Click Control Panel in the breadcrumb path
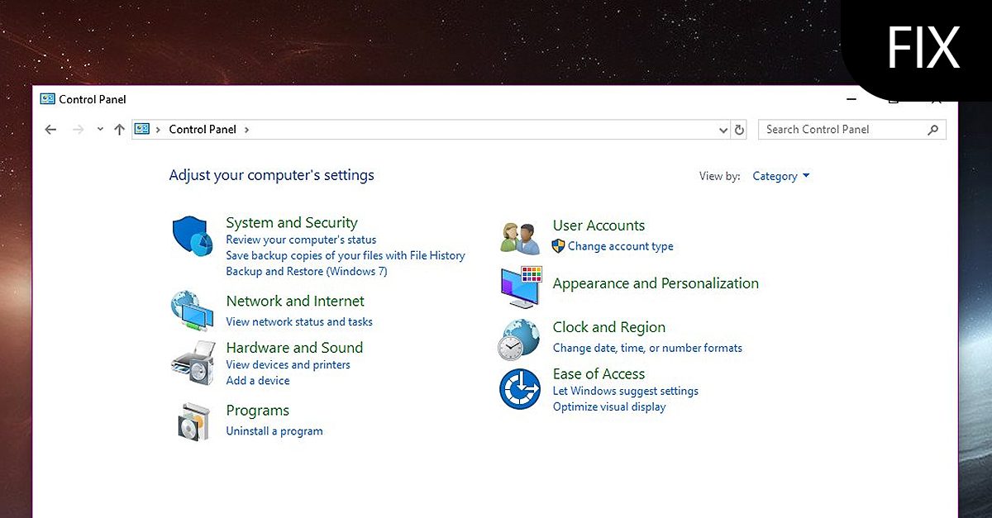 tap(203, 129)
